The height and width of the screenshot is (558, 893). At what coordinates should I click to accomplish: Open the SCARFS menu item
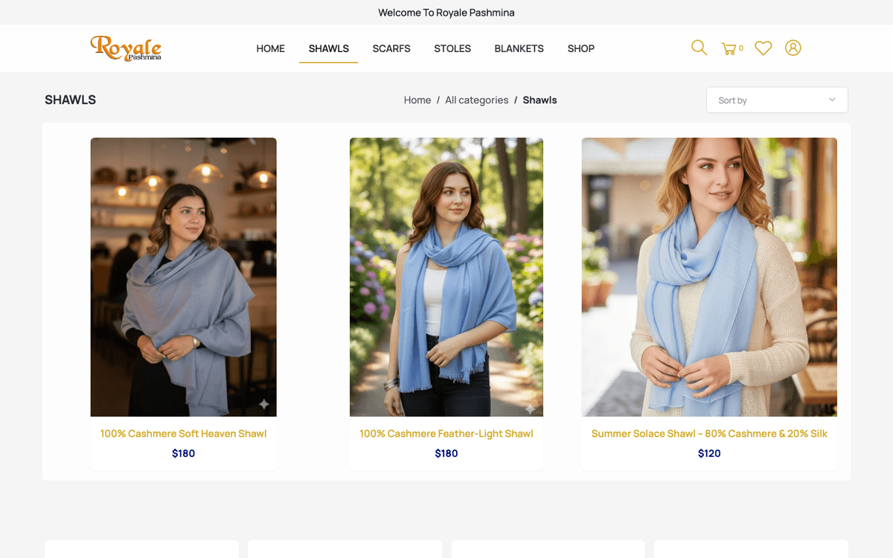[x=391, y=48]
